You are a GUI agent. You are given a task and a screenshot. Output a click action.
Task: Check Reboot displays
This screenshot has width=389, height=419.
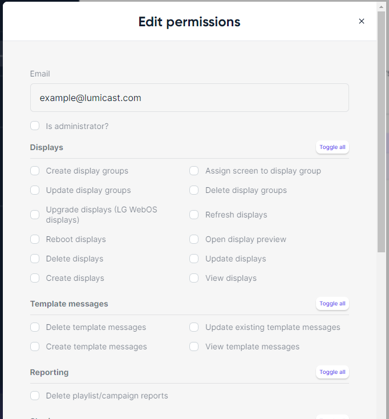(35, 239)
